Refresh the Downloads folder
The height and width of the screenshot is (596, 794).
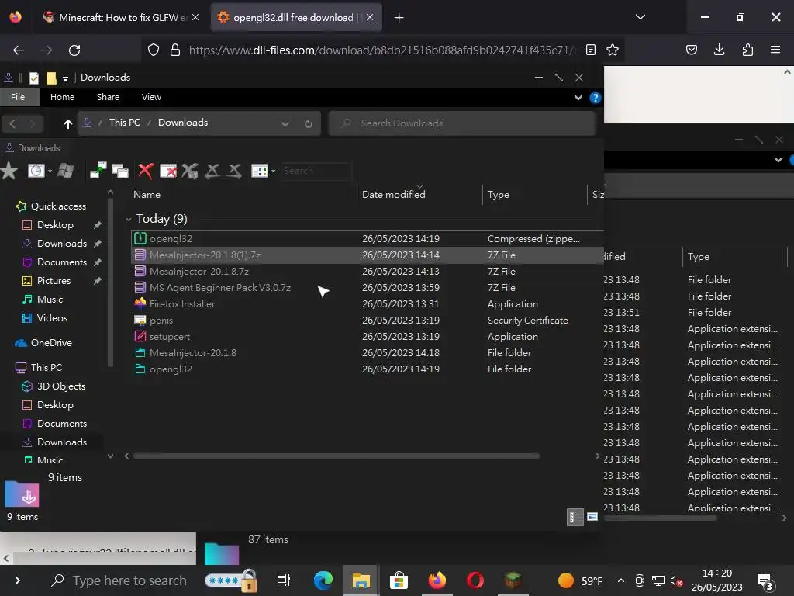pos(308,123)
